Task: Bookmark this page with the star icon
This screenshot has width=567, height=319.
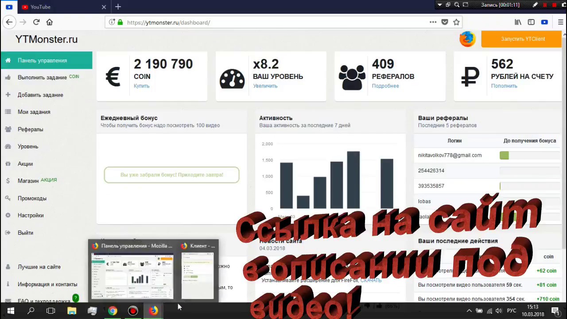Action: (456, 22)
